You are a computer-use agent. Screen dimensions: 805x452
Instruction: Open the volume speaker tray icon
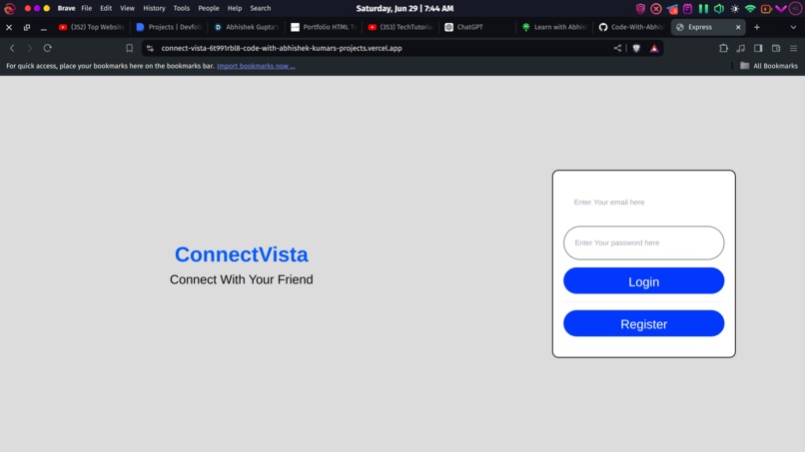tap(719, 8)
